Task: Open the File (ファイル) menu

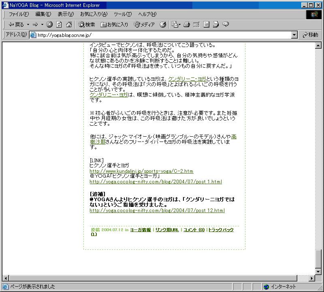Action: pos(19,14)
